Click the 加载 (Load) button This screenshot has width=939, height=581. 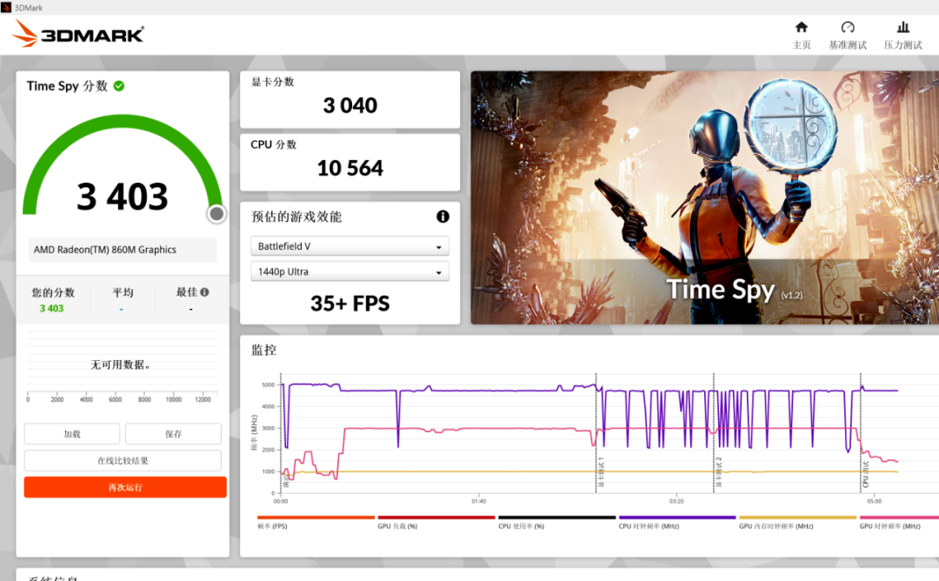click(x=72, y=434)
